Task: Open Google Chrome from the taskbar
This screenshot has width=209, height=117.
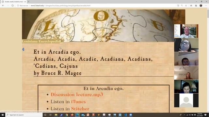Action: click(67, 115)
